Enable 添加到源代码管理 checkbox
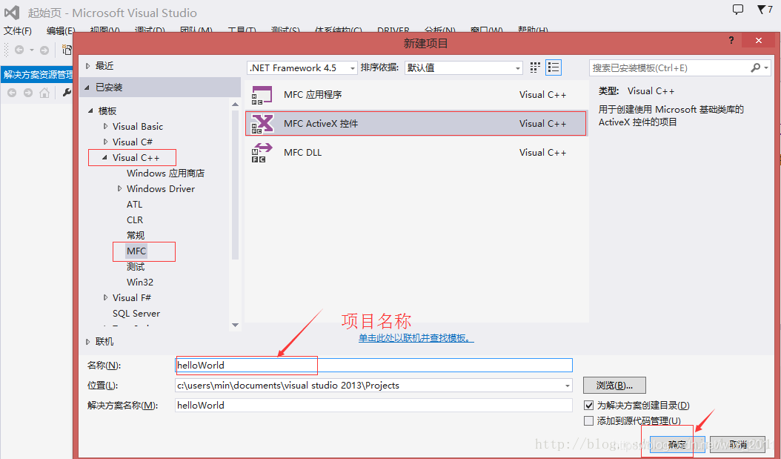 click(x=589, y=420)
